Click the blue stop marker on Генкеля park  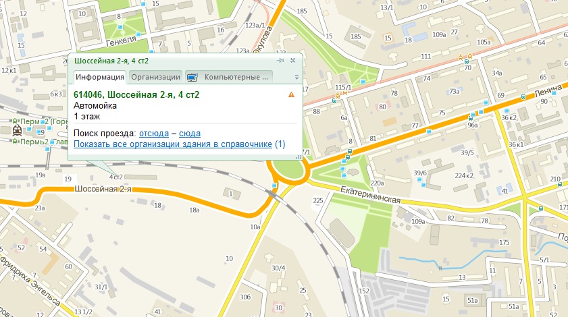pos(120,28)
